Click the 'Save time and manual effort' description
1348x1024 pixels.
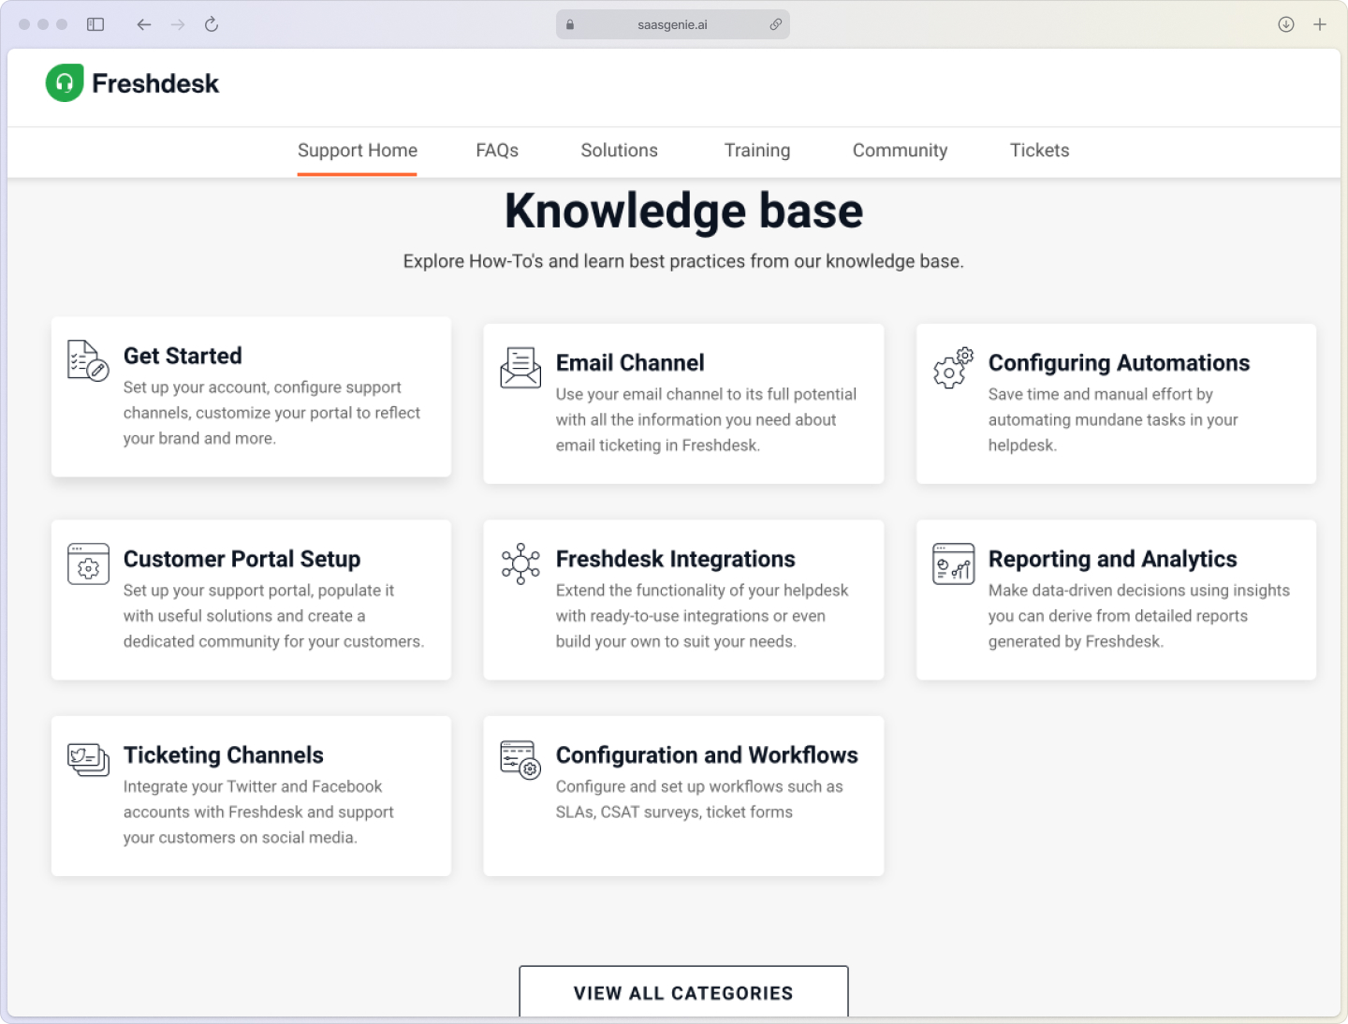click(x=1113, y=419)
